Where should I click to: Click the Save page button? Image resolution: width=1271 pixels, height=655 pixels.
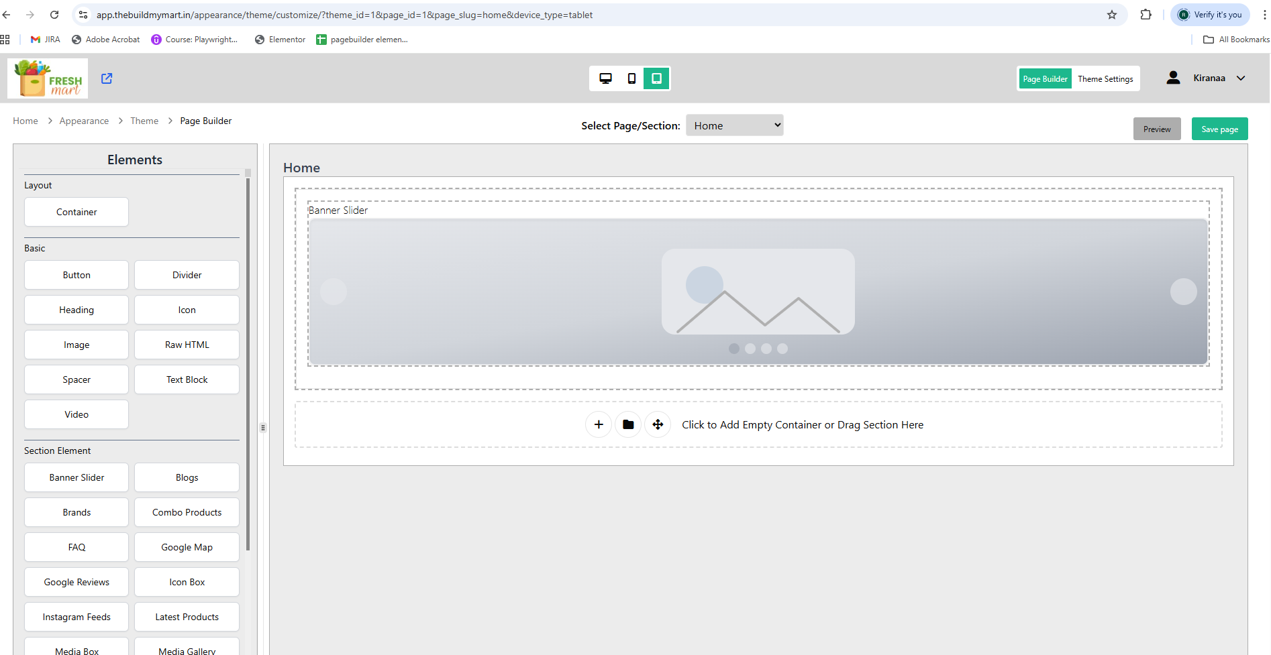(1219, 129)
